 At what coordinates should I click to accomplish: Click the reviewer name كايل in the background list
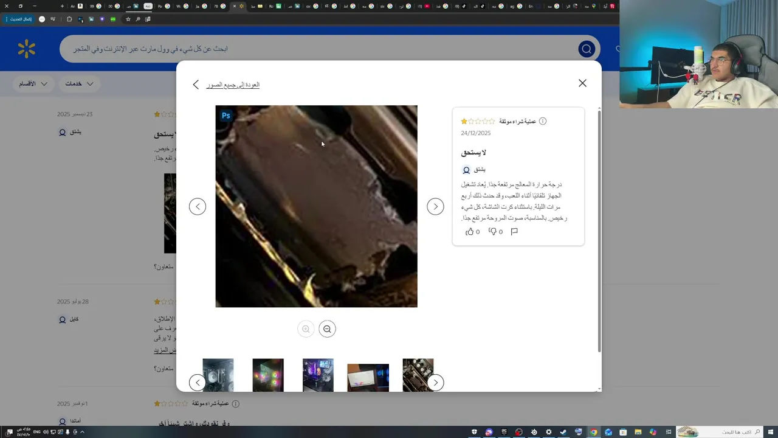pyautogui.click(x=74, y=319)
